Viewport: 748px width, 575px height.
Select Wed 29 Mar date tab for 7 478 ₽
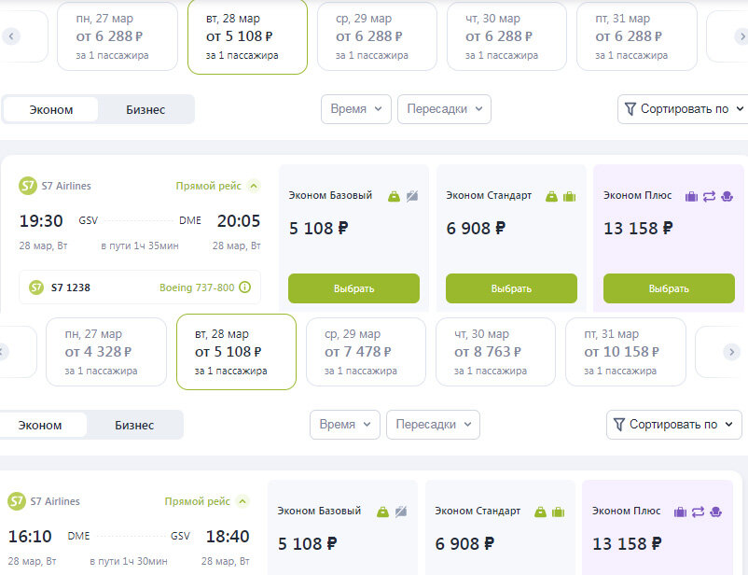point(361,351)
